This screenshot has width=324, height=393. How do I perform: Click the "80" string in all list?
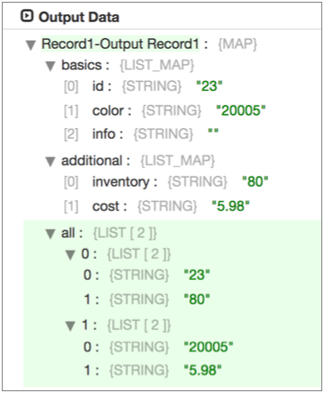(197, 299)
